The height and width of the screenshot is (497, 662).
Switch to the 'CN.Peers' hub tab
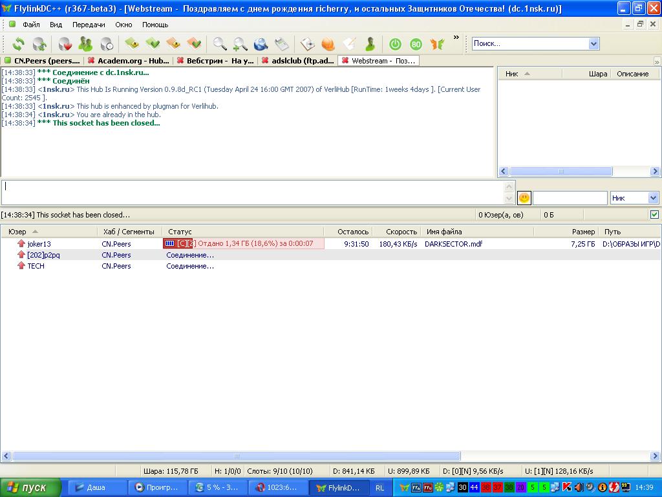tap(42, 61)
